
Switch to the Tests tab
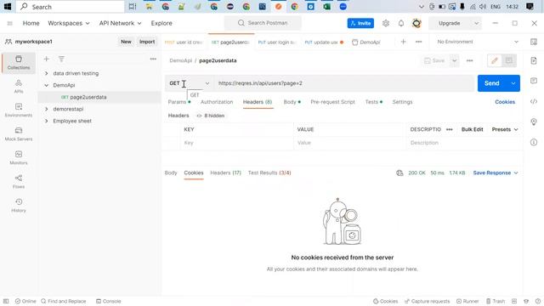pos(374,102)
